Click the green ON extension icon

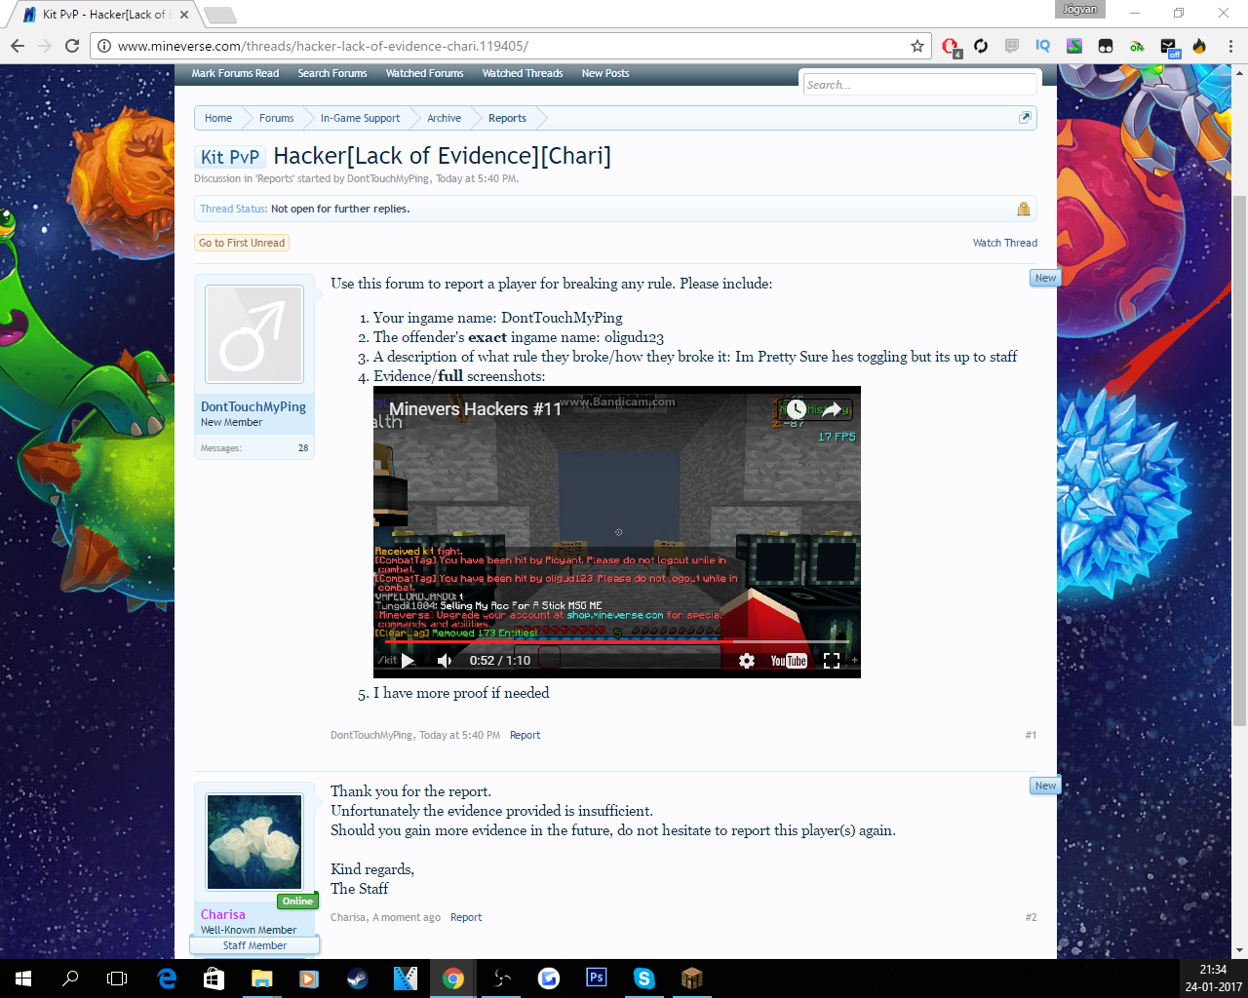(x=1137, y=46)
